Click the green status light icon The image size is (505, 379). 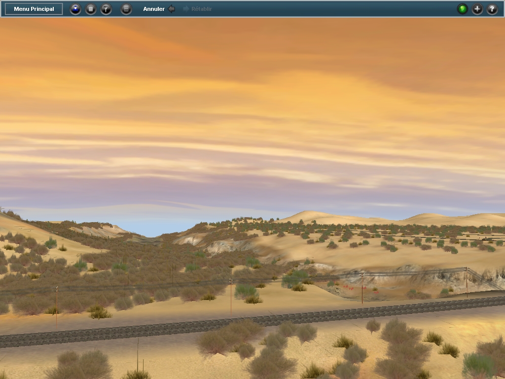point(463,9)
